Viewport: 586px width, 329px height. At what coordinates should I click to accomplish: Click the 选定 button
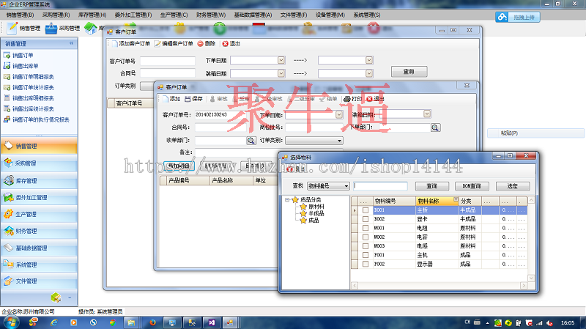(x=513, y=186)
